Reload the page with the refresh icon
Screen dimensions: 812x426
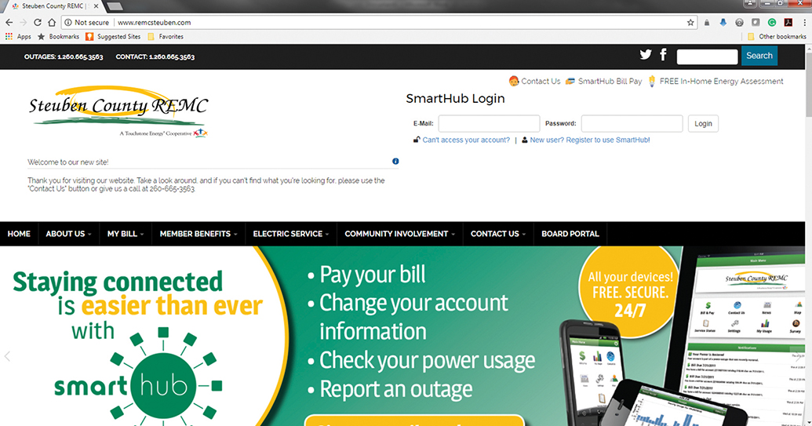click(36, 23)
